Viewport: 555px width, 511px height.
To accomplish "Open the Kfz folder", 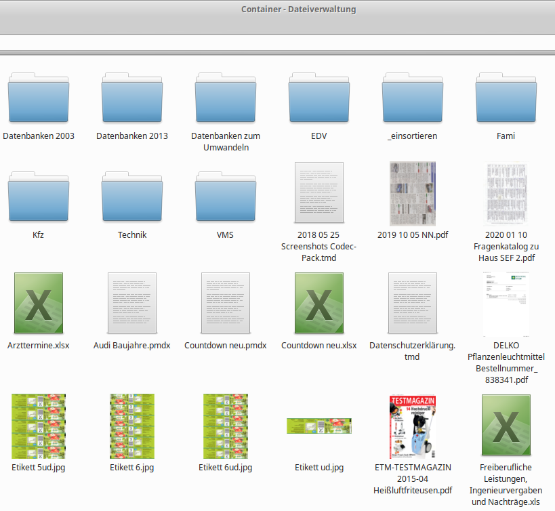I will click(39, 195).
